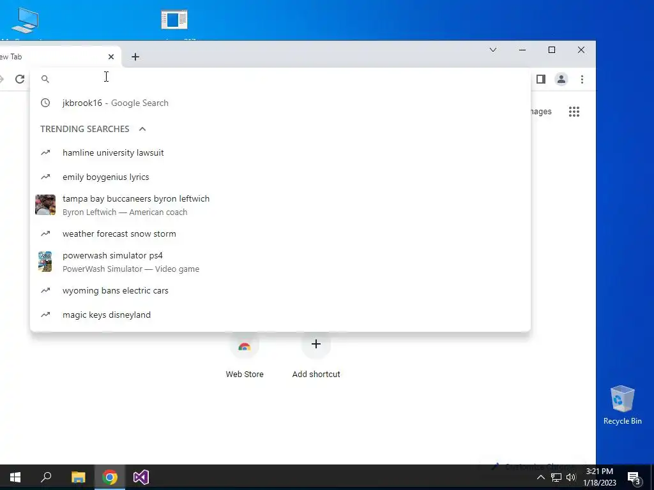This screenshot has width=654, height=490.
Task: Choose emily boygenius lyrics suggestion
Action: pos(280,177)
